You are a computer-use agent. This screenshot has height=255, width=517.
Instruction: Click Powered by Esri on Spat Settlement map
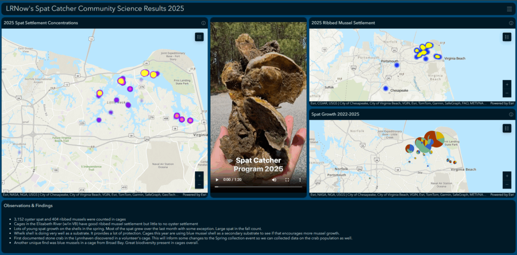point(194,195)
